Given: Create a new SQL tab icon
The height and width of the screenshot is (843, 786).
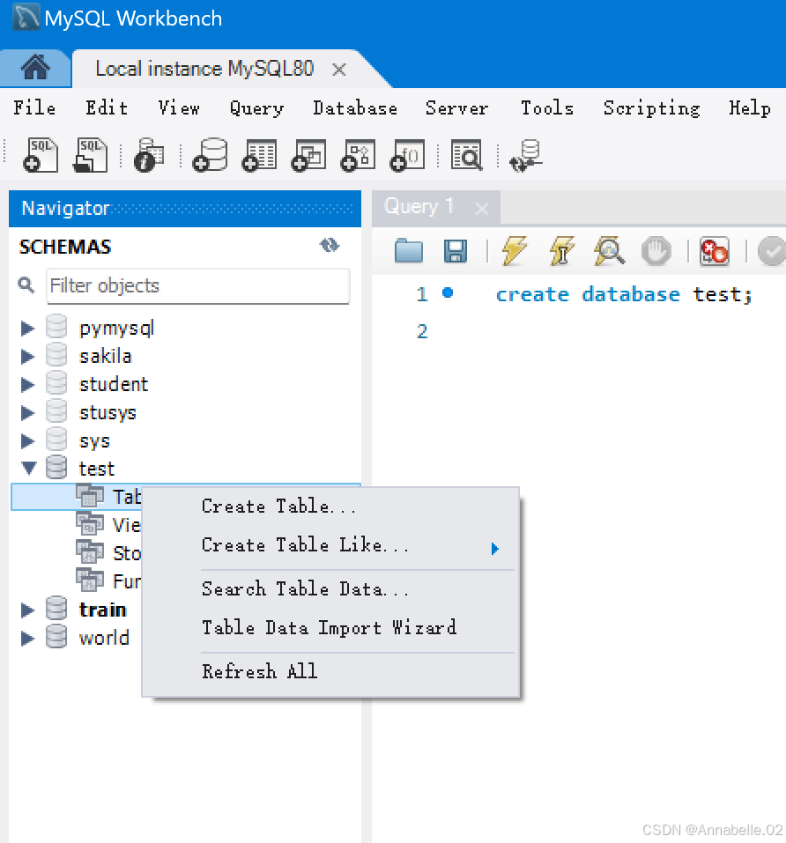Looking at the screenshot, I should click(x=41, y=155).
